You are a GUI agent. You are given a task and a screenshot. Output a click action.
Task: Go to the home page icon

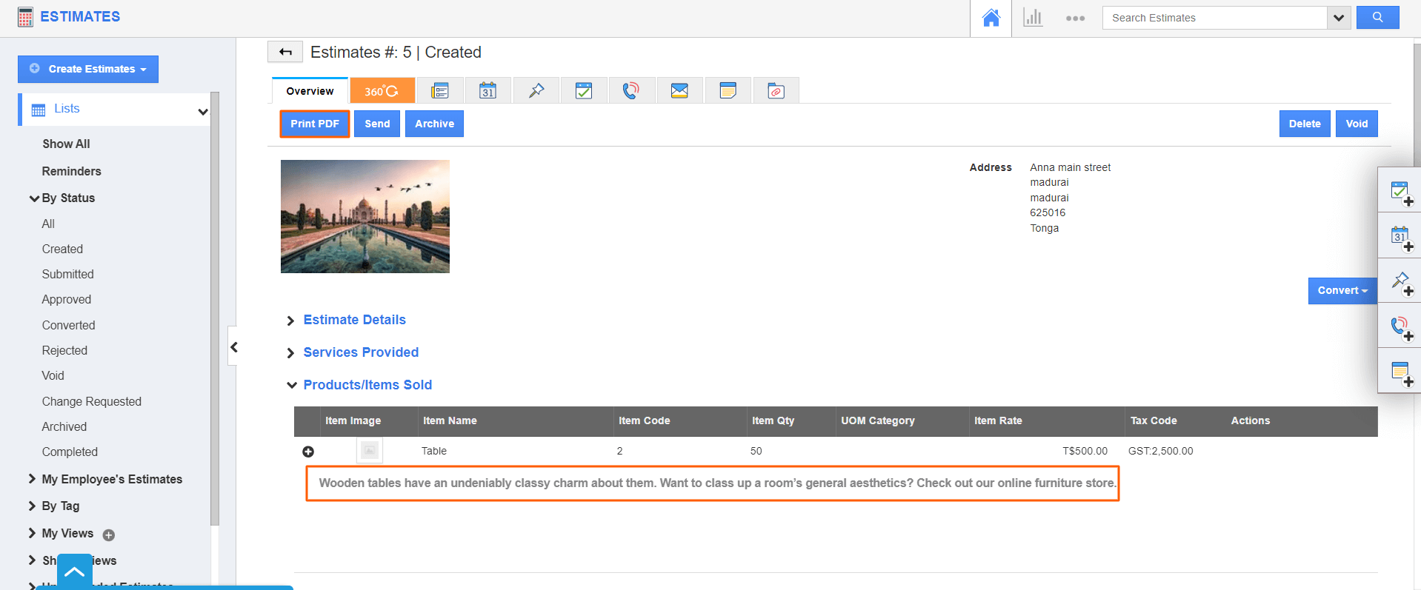[991, 18]
